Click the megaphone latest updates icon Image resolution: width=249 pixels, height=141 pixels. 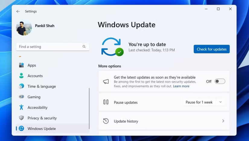(x=106, y=81)
